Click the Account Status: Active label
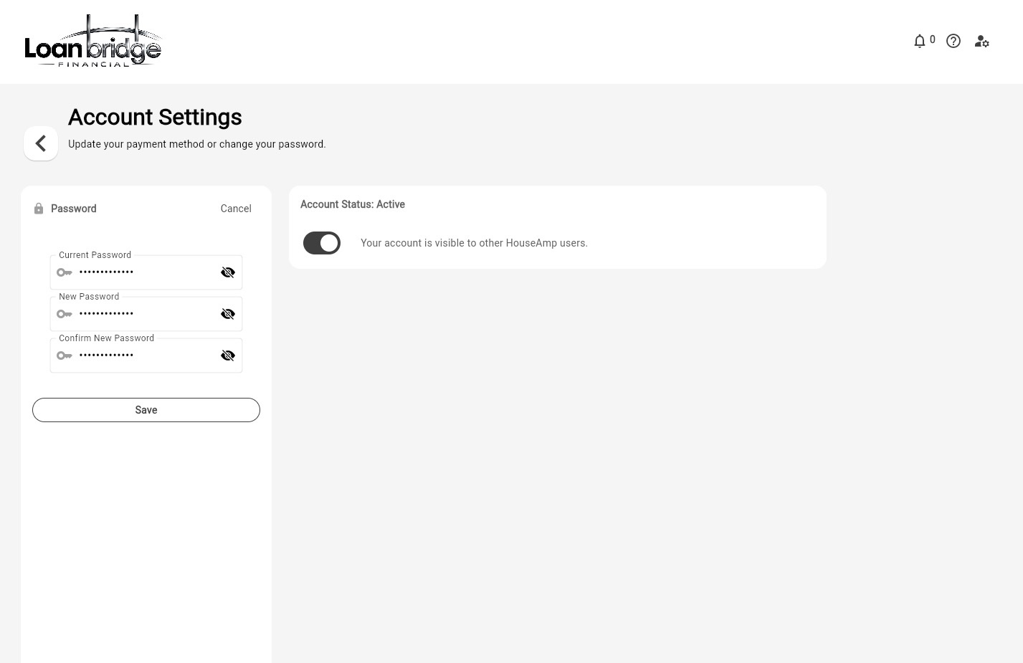 [353, 204]
